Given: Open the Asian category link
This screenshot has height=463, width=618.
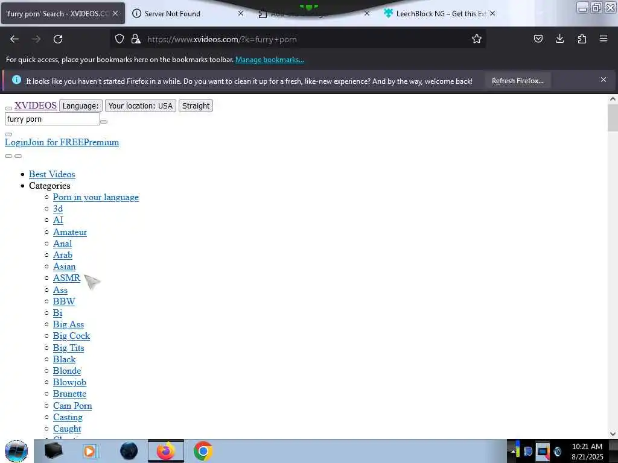Looking at the screenshot, I should coord(64,266).
